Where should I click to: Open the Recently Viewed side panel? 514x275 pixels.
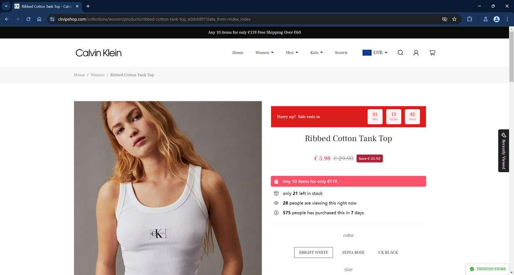tap(504, 151)
